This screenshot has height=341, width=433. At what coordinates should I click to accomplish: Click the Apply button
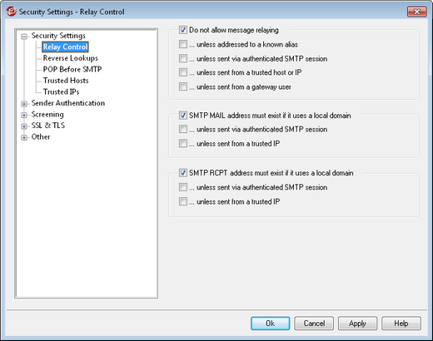357,324
